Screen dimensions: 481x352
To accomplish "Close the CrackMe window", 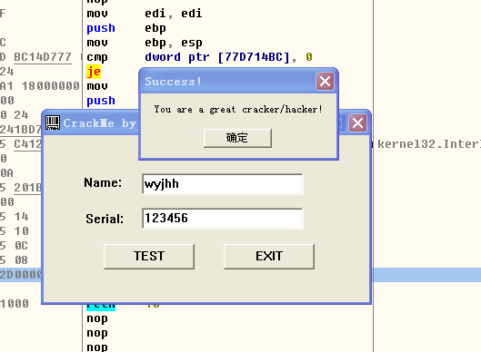I will click(x=357, y=123).
